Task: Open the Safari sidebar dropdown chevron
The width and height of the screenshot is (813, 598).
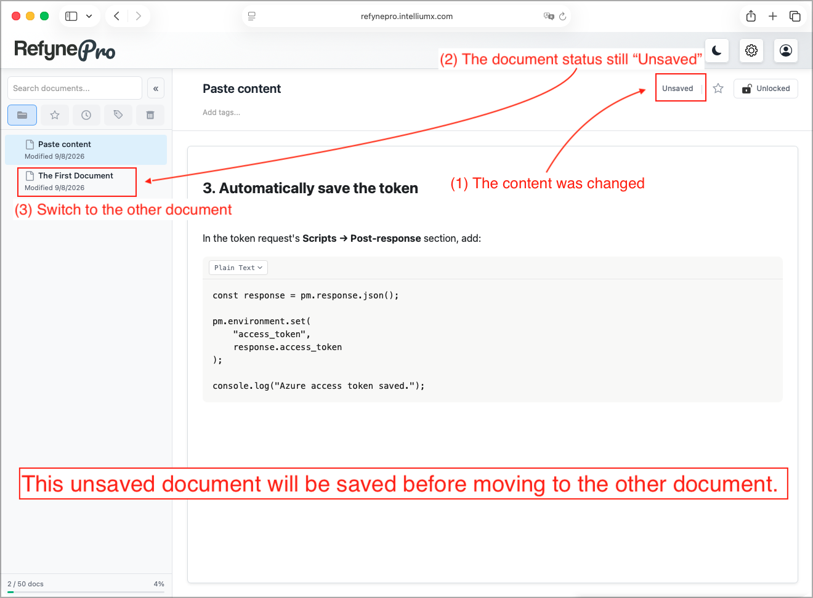Action: coord(89,16)
